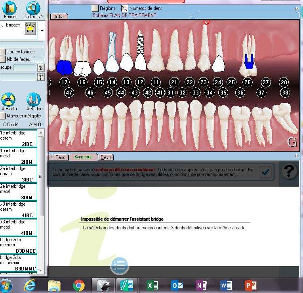
Task: Click tooth number 26 label
Action: coord(248,82)
